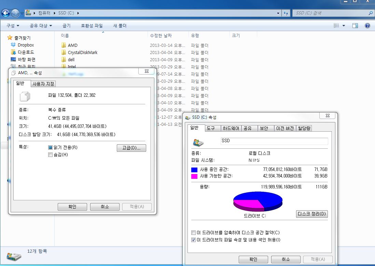
Task: Select 일반 tab in AMD properties dialog
Action: click(x=20, y=83)
